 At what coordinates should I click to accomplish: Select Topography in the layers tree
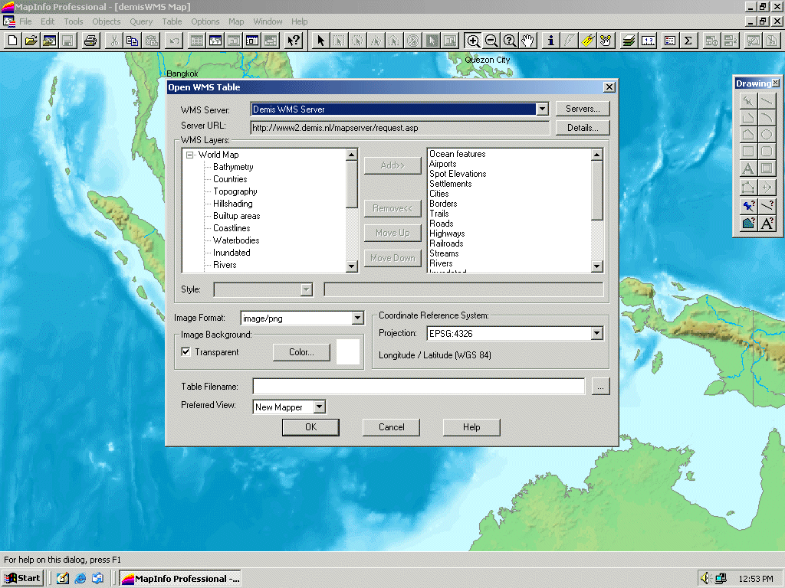pos(235,191)
